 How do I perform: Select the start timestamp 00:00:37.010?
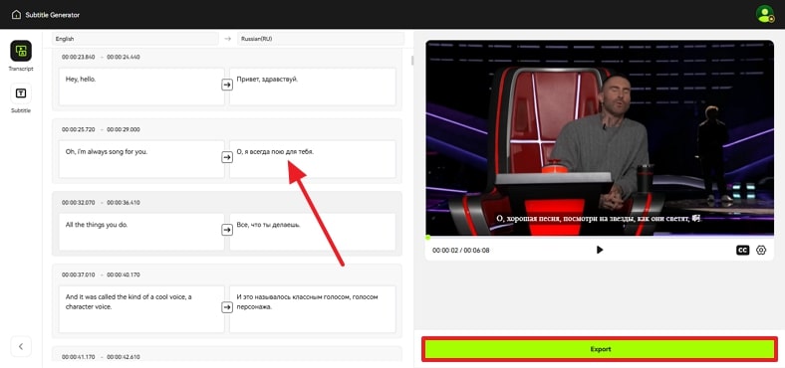tap(78, 275)
